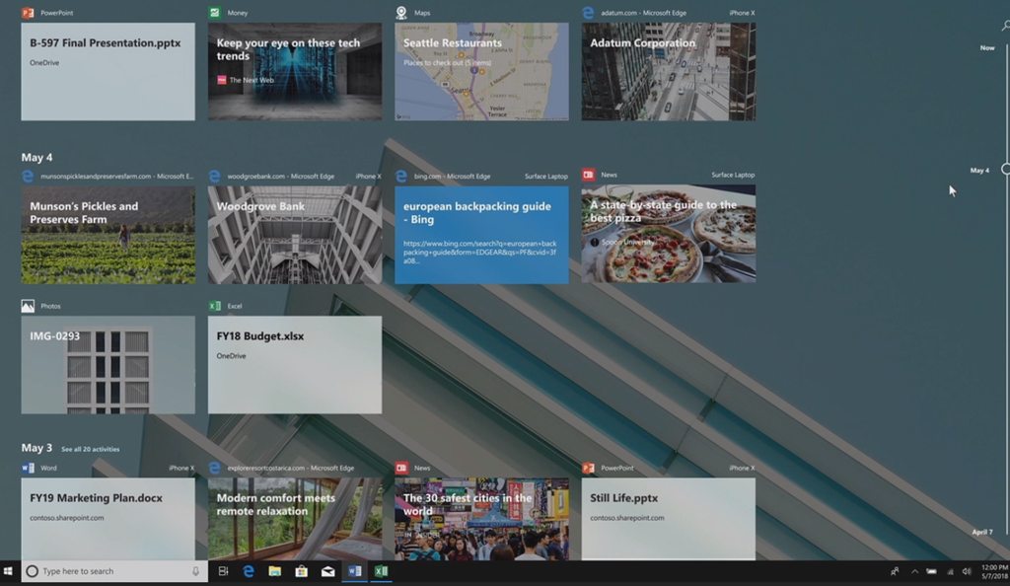Viewport: 1010px width, 586px height.
Task: Click the Edge icon next to bing.com
Action: click(x=401, y=176)
